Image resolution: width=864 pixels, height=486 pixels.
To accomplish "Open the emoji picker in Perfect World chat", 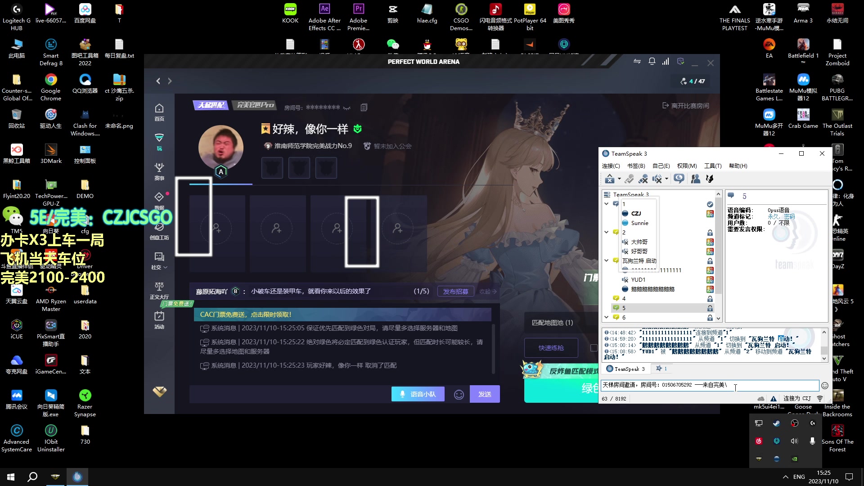I will 459,395.
